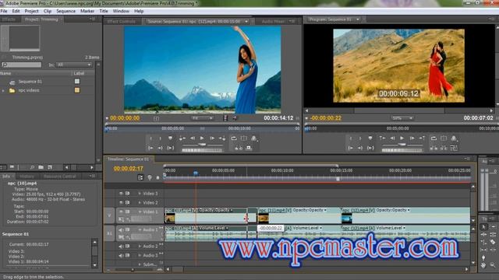Expand the Video 3 track
Viewport: 499px width, 280px height.
(x=140, y=194)
